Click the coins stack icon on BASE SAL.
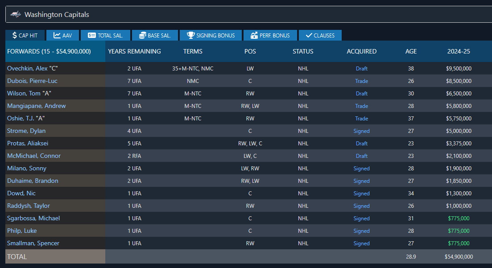 pyautogui.click(x=143, y=35)
